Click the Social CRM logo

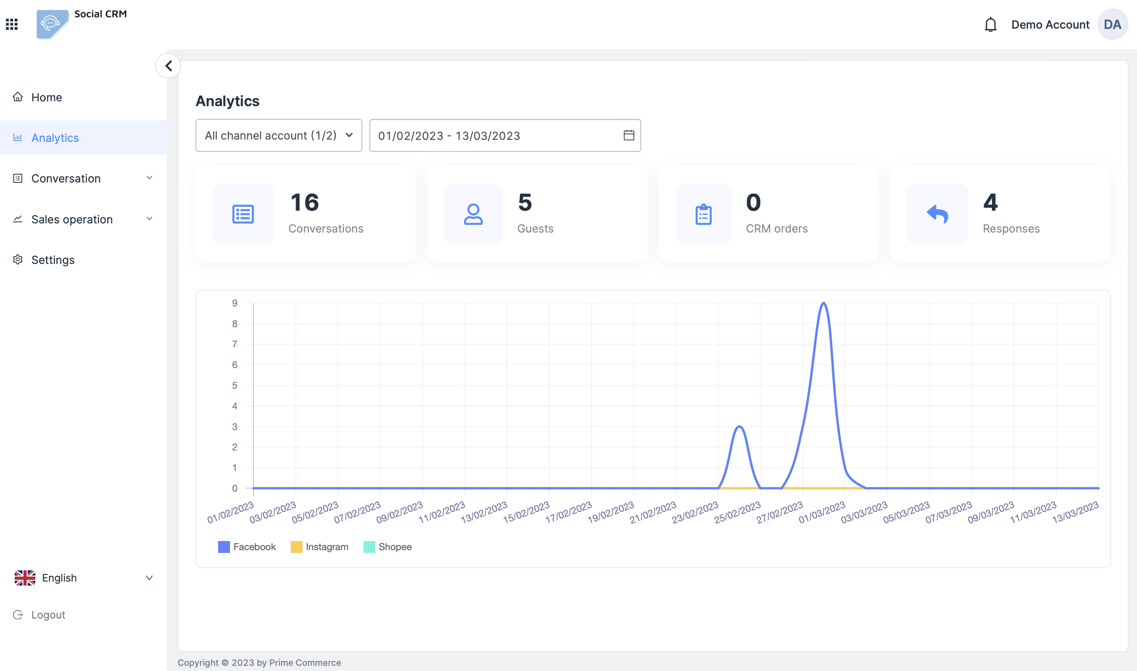pos(52,24)
